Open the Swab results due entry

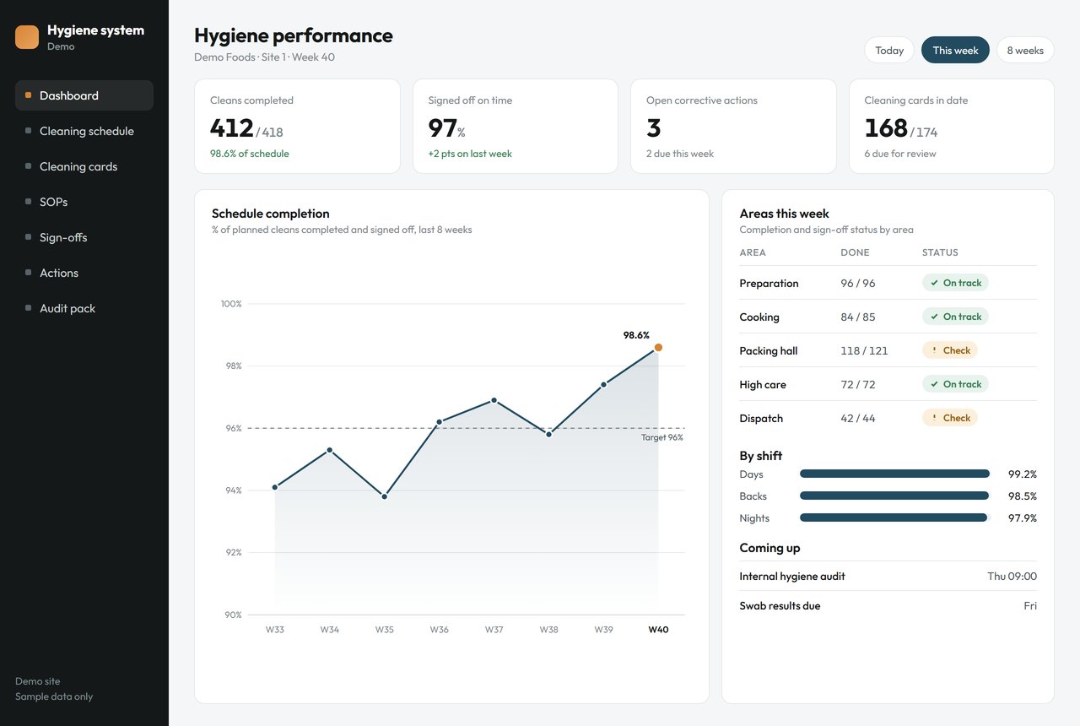point(888,605)
